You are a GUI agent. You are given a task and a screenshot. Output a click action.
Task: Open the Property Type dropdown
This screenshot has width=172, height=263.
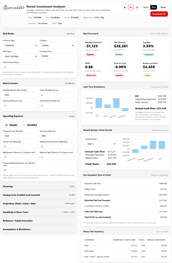pos(20,45)
